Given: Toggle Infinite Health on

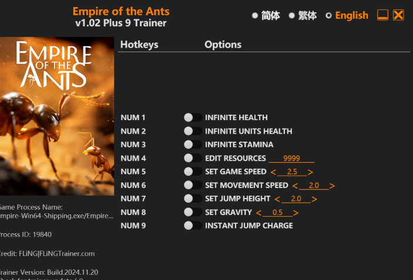Looking at the screenshot, I should point(192,118).
